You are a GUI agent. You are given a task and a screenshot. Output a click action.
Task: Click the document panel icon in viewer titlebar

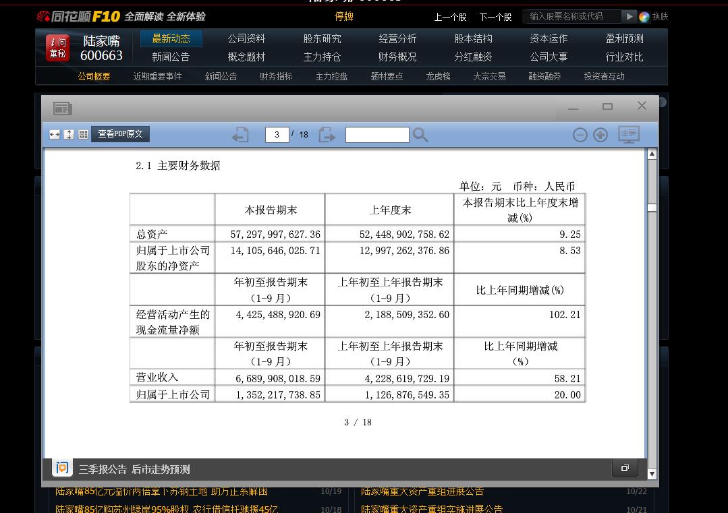click(x=62, y=109)
